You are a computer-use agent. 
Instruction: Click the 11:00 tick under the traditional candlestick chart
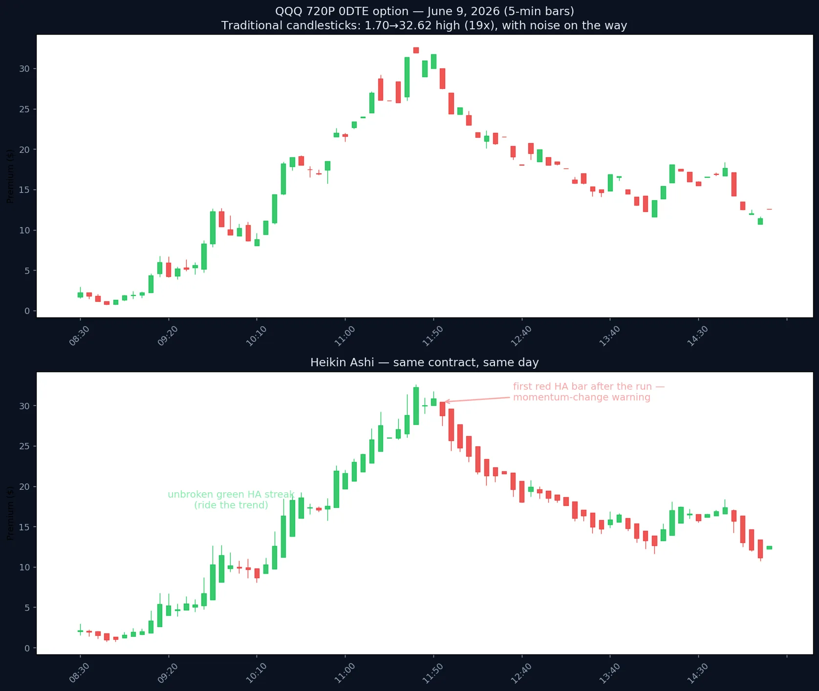click(x=345, y=336)
